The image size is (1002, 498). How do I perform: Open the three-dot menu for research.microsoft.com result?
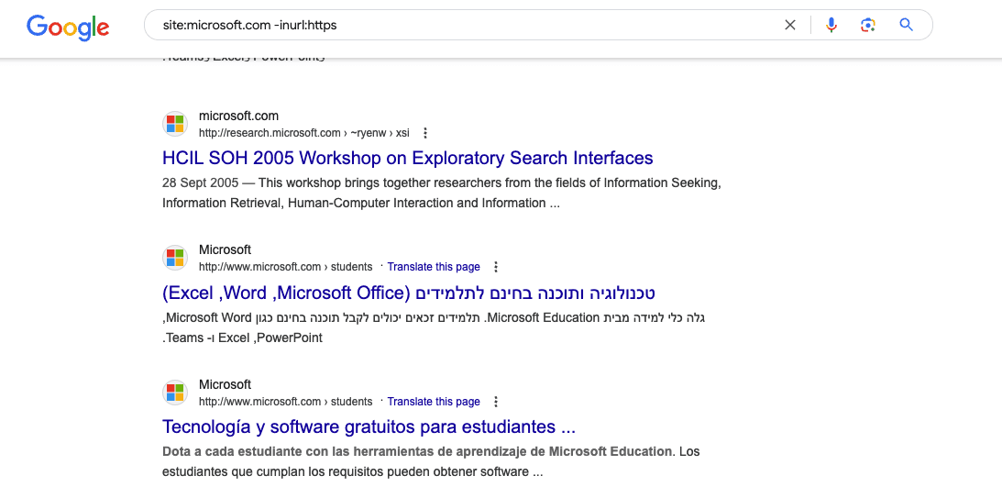click(424, 133)
